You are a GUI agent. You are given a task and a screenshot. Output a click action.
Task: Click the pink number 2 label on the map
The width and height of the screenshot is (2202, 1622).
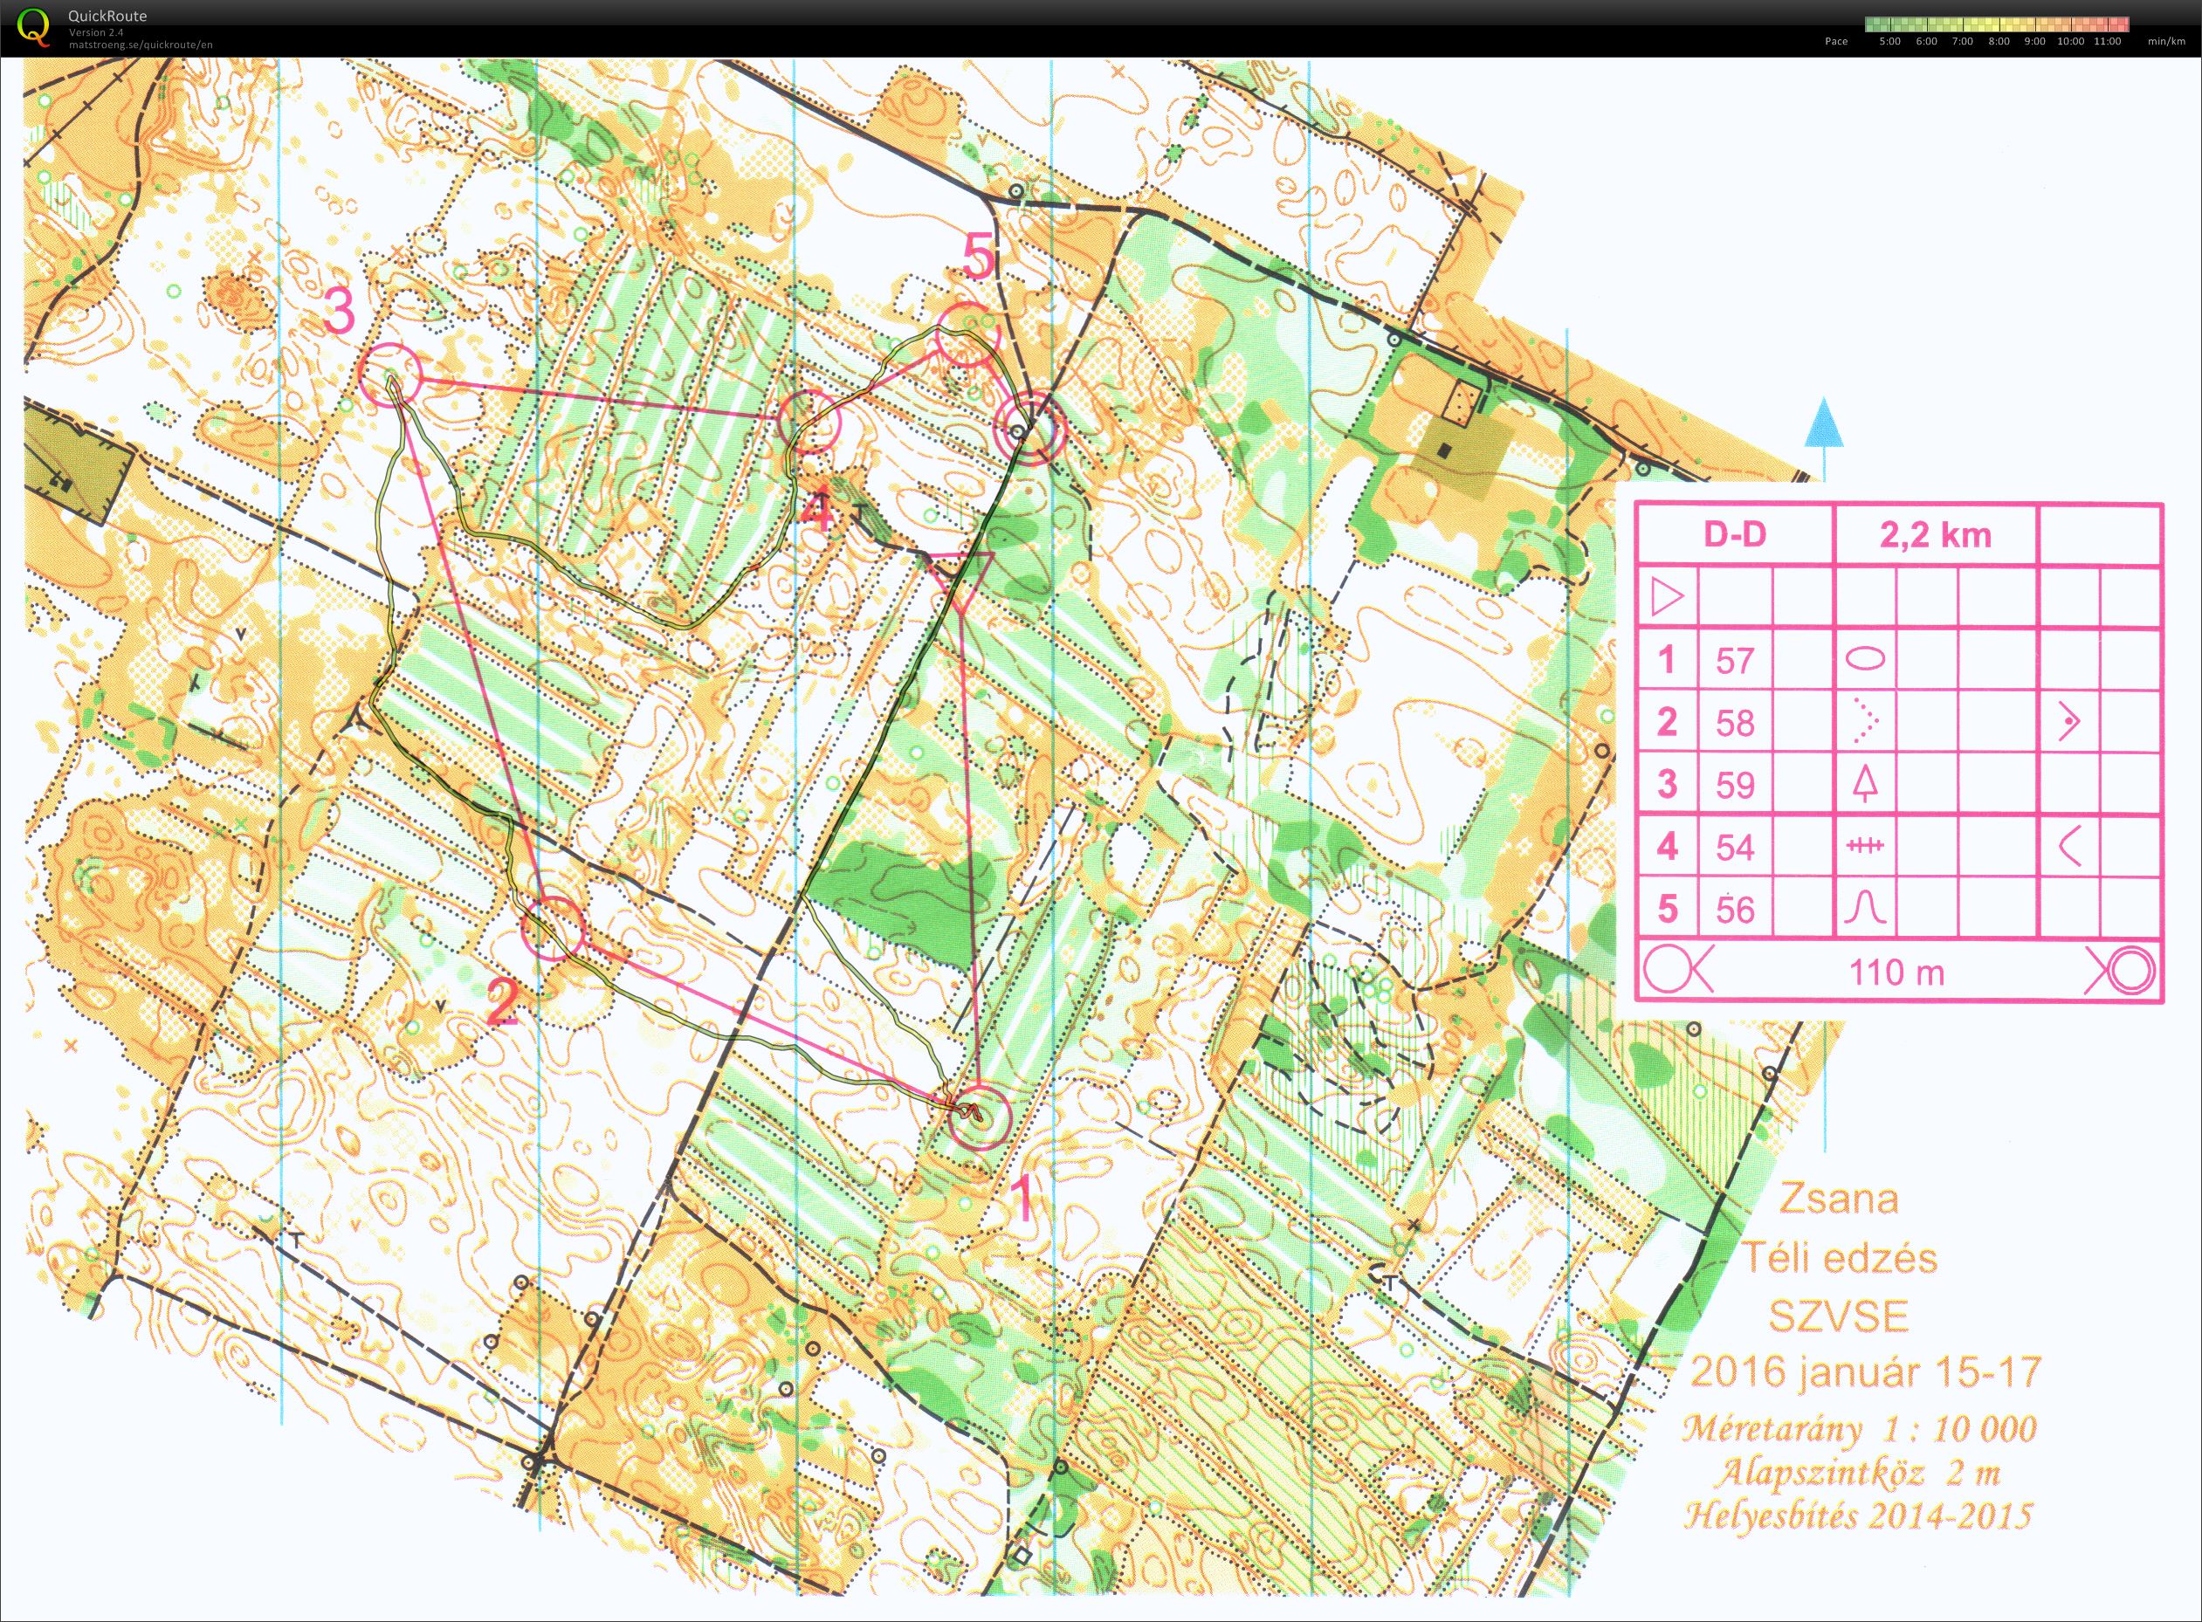point(503,1003)
